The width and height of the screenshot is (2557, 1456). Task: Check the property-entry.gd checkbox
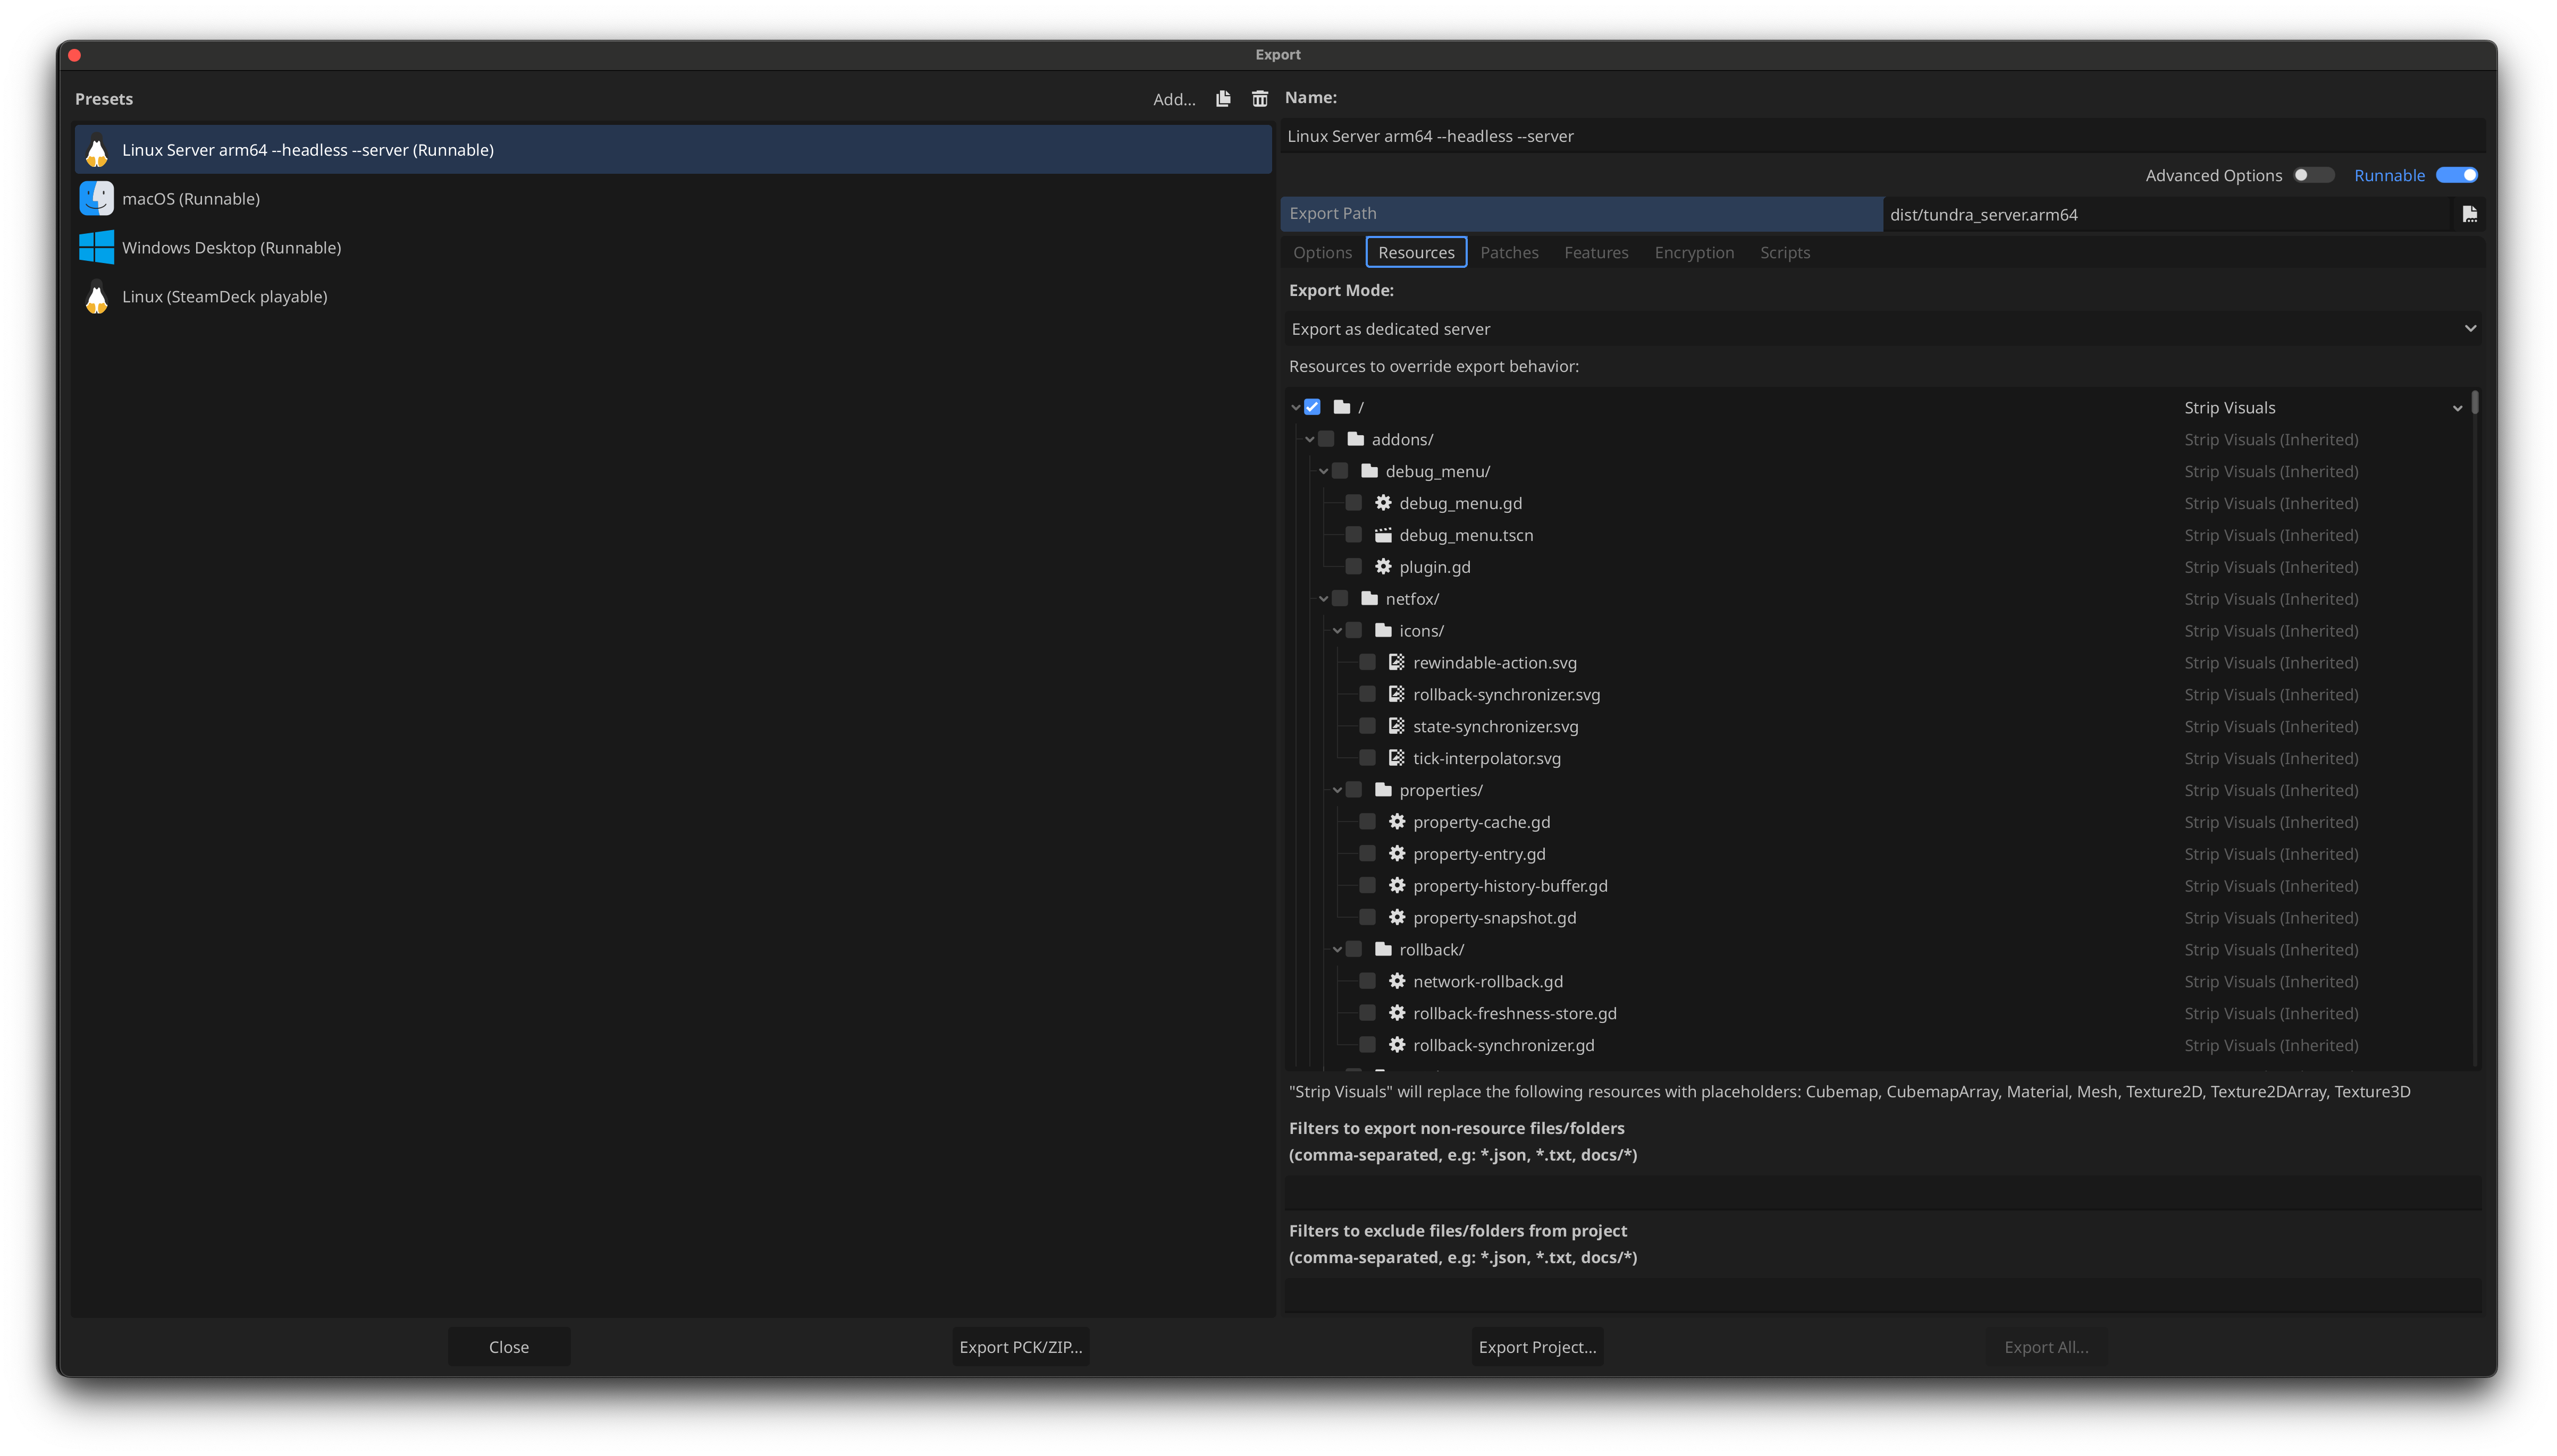[1367, 854]
